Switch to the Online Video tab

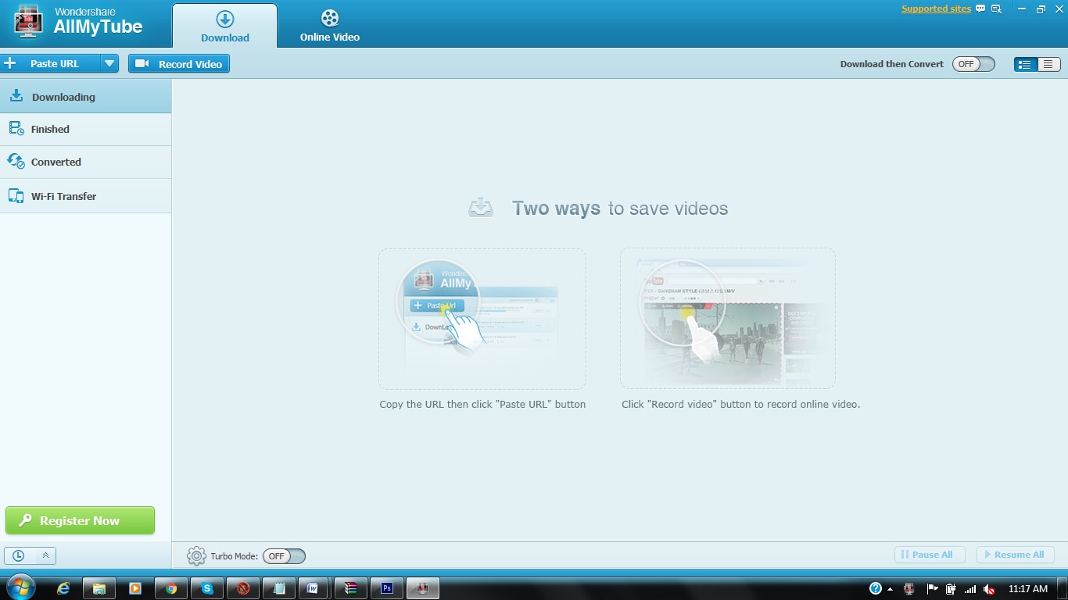pos(330,26)
